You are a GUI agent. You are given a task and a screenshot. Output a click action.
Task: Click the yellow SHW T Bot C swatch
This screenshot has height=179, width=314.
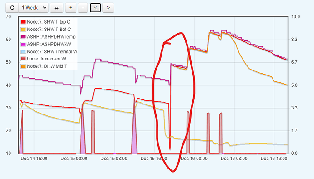[23, 30]
